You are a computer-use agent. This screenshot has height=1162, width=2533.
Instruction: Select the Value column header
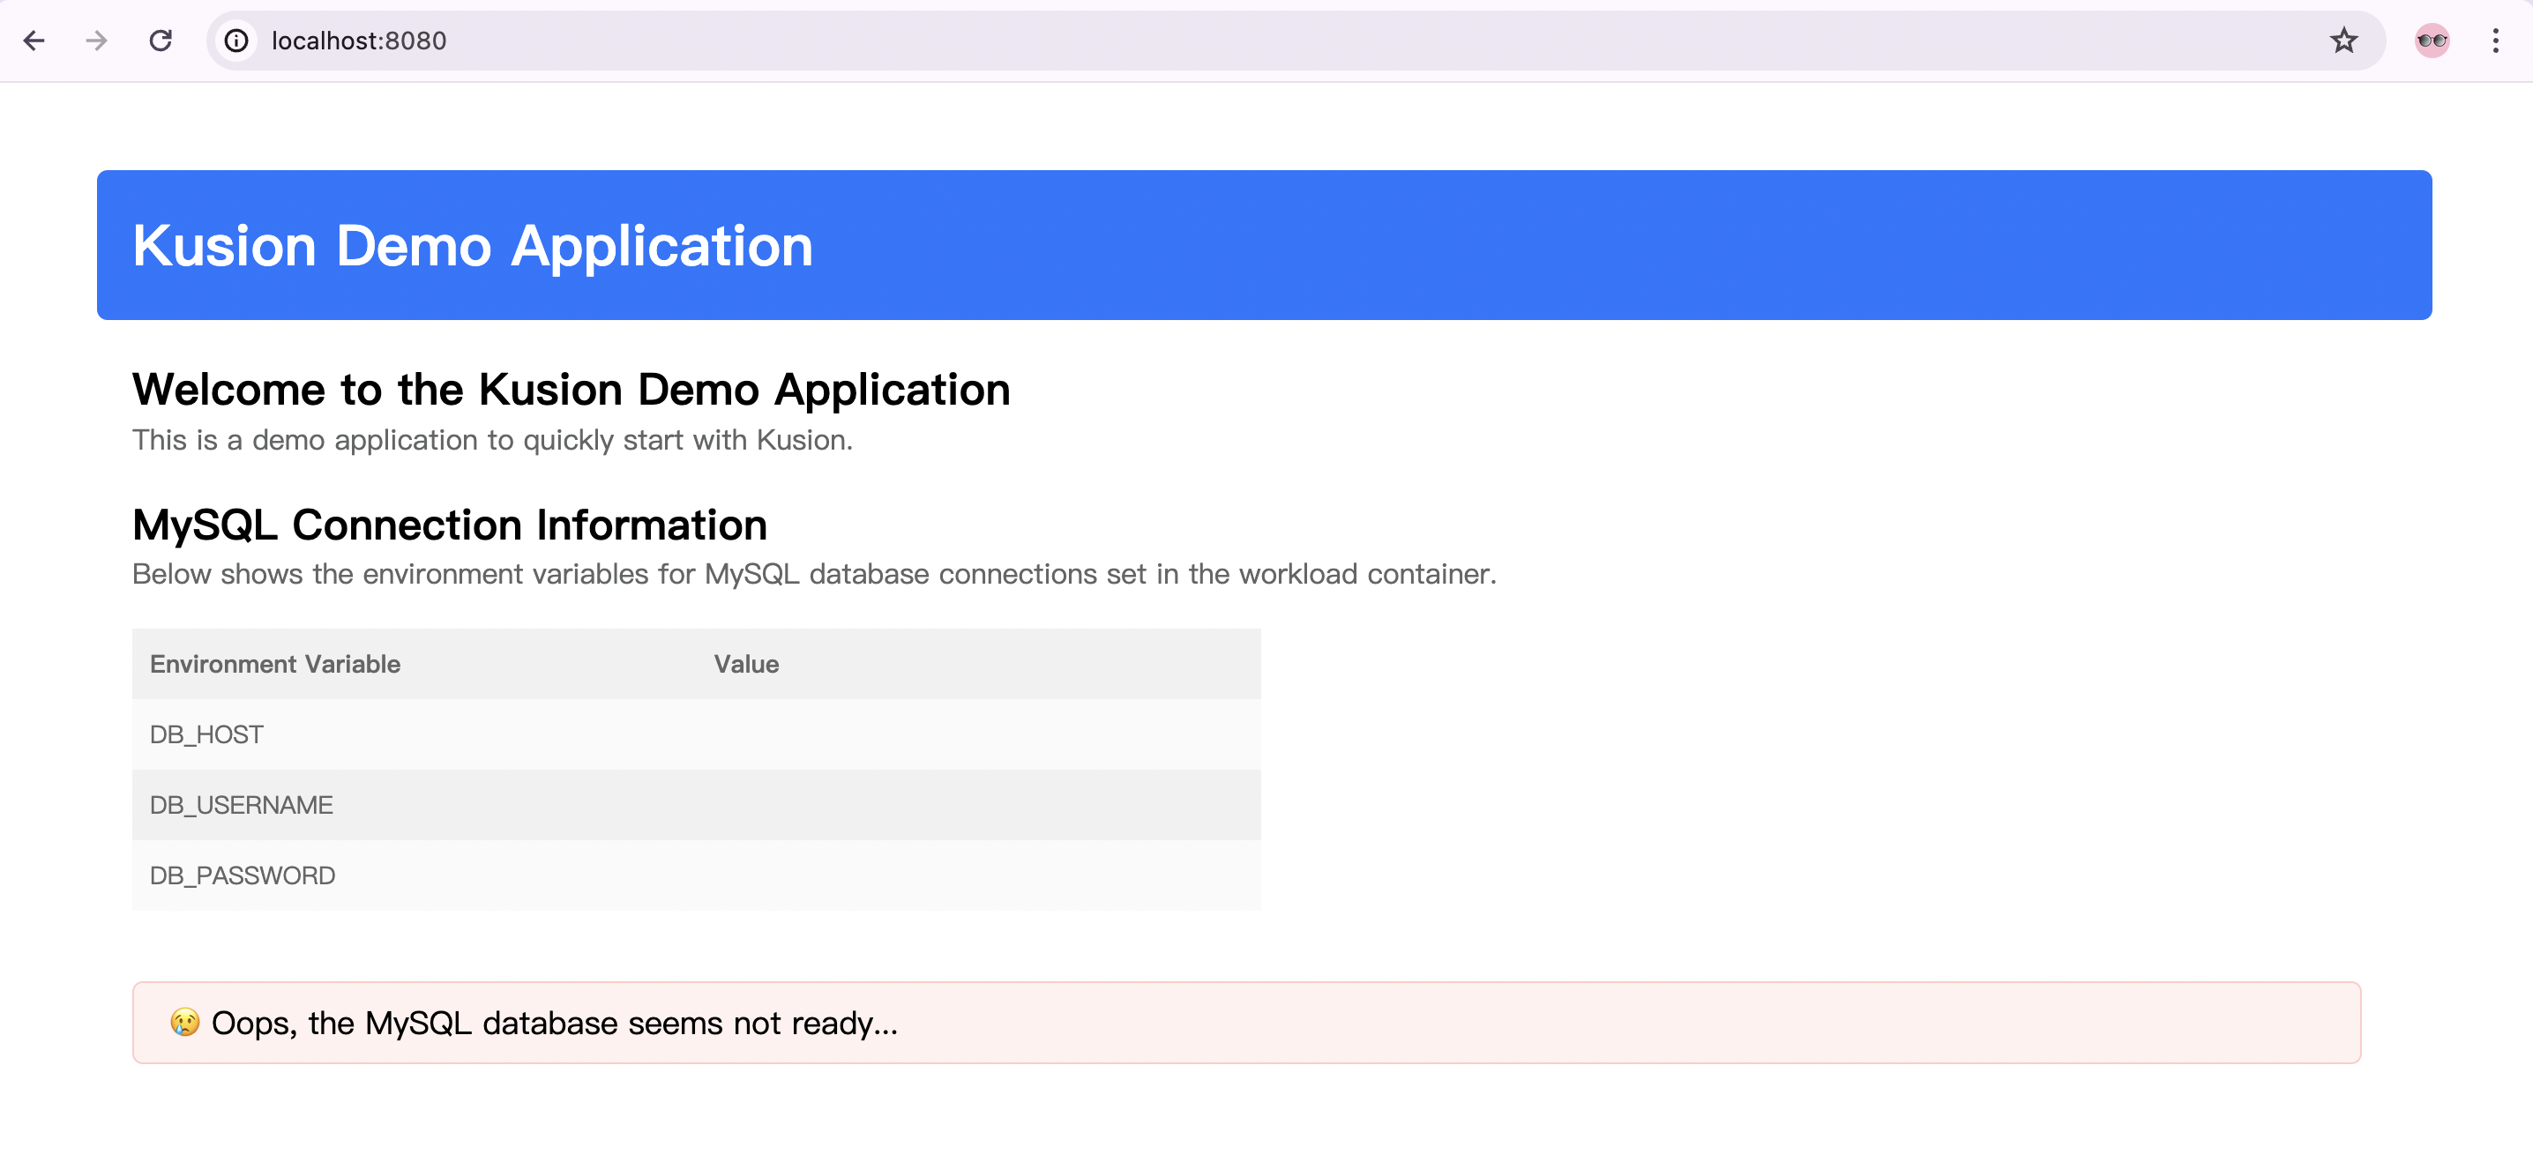click(746, 665)
